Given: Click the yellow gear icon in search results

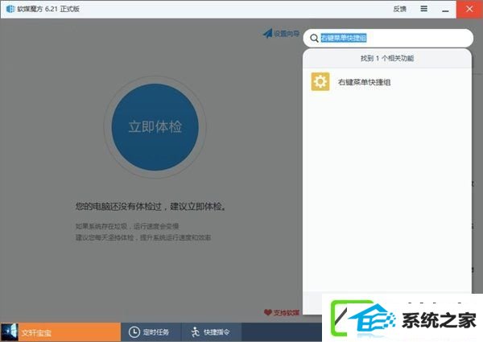Looking at the screenshot, I should [320, 81].
